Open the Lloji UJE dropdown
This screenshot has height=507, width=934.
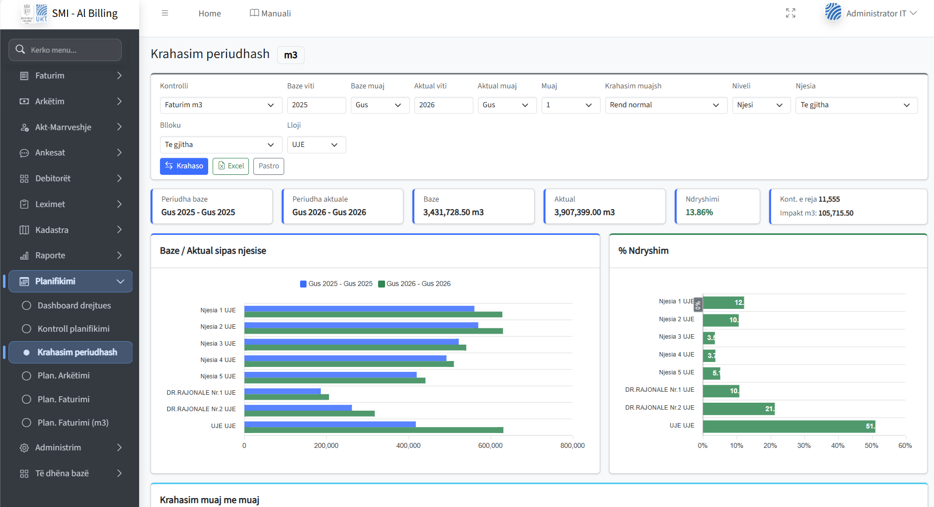tap(316, 145)
